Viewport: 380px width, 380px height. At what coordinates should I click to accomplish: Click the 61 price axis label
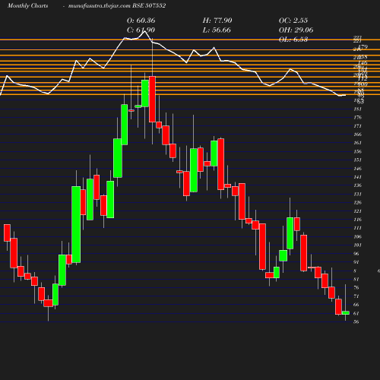[356, 314]
